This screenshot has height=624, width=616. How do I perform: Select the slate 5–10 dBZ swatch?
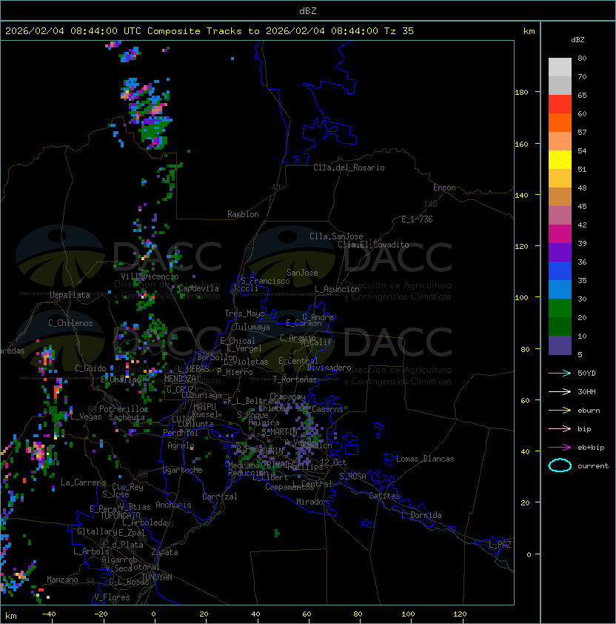tap(560, 345)
